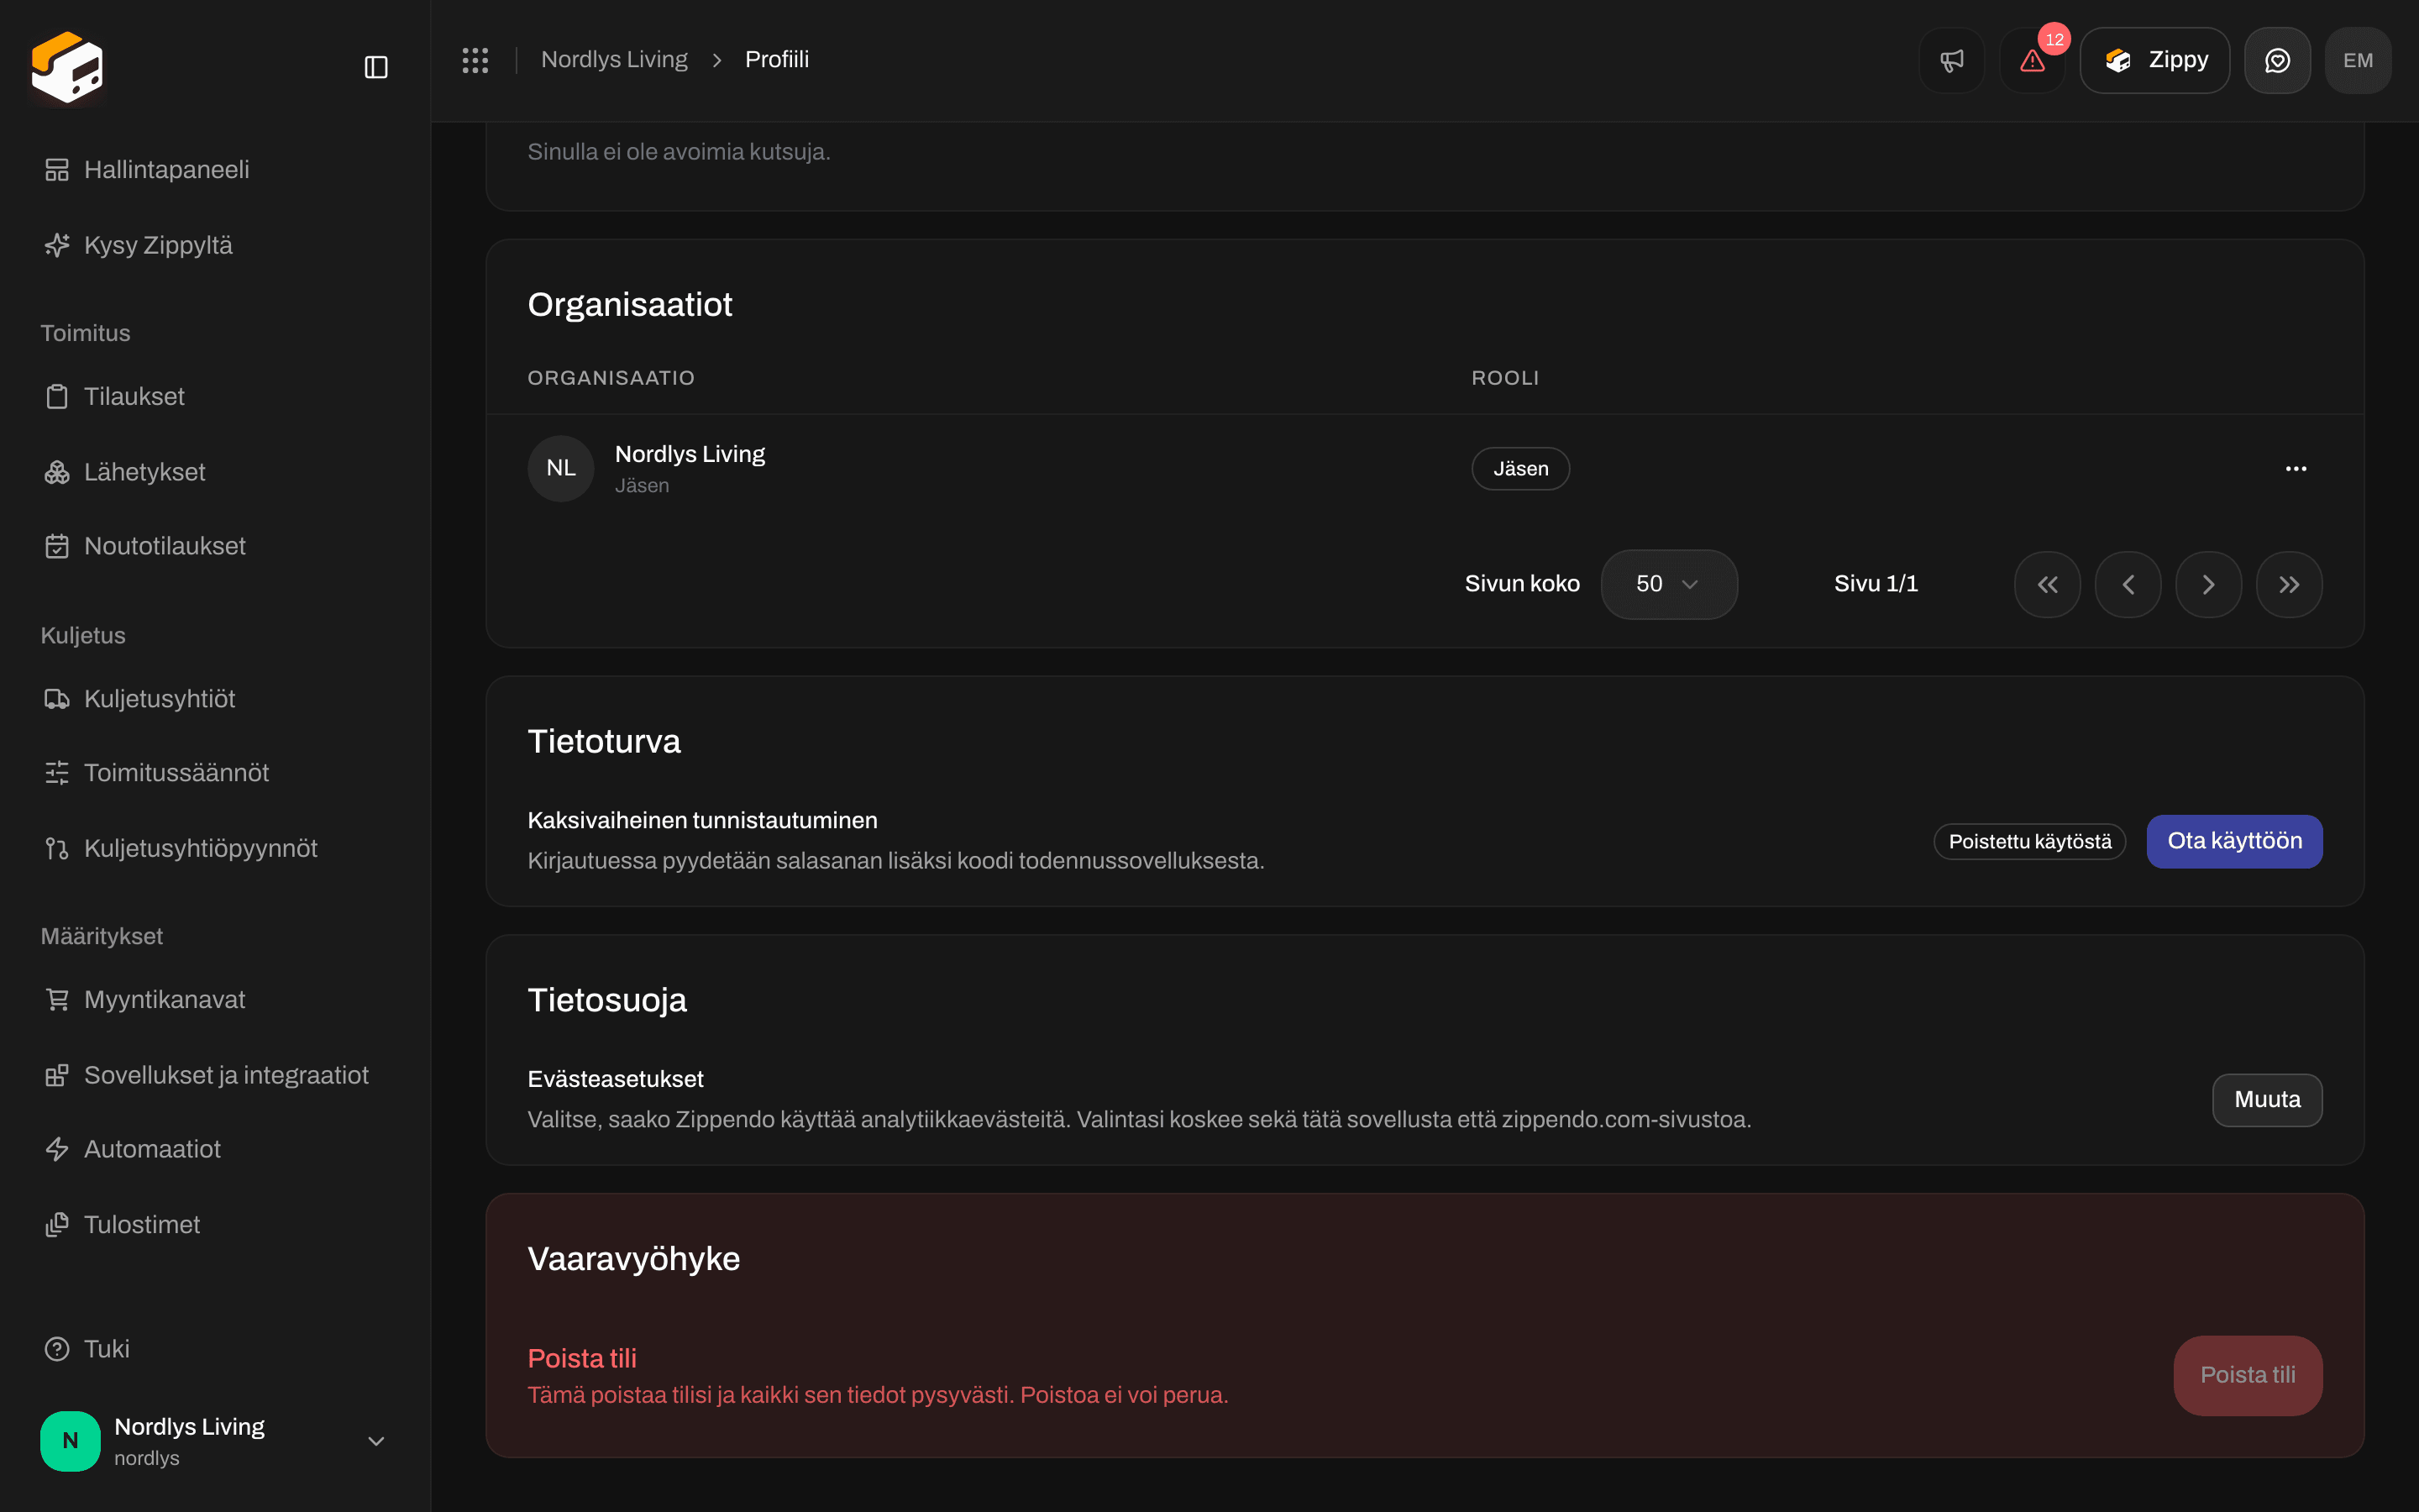Viewport: 2419px width, 1512px height.
Task: Click the Myyntikanavat cart icon
Action: (x=57, y=1000)
